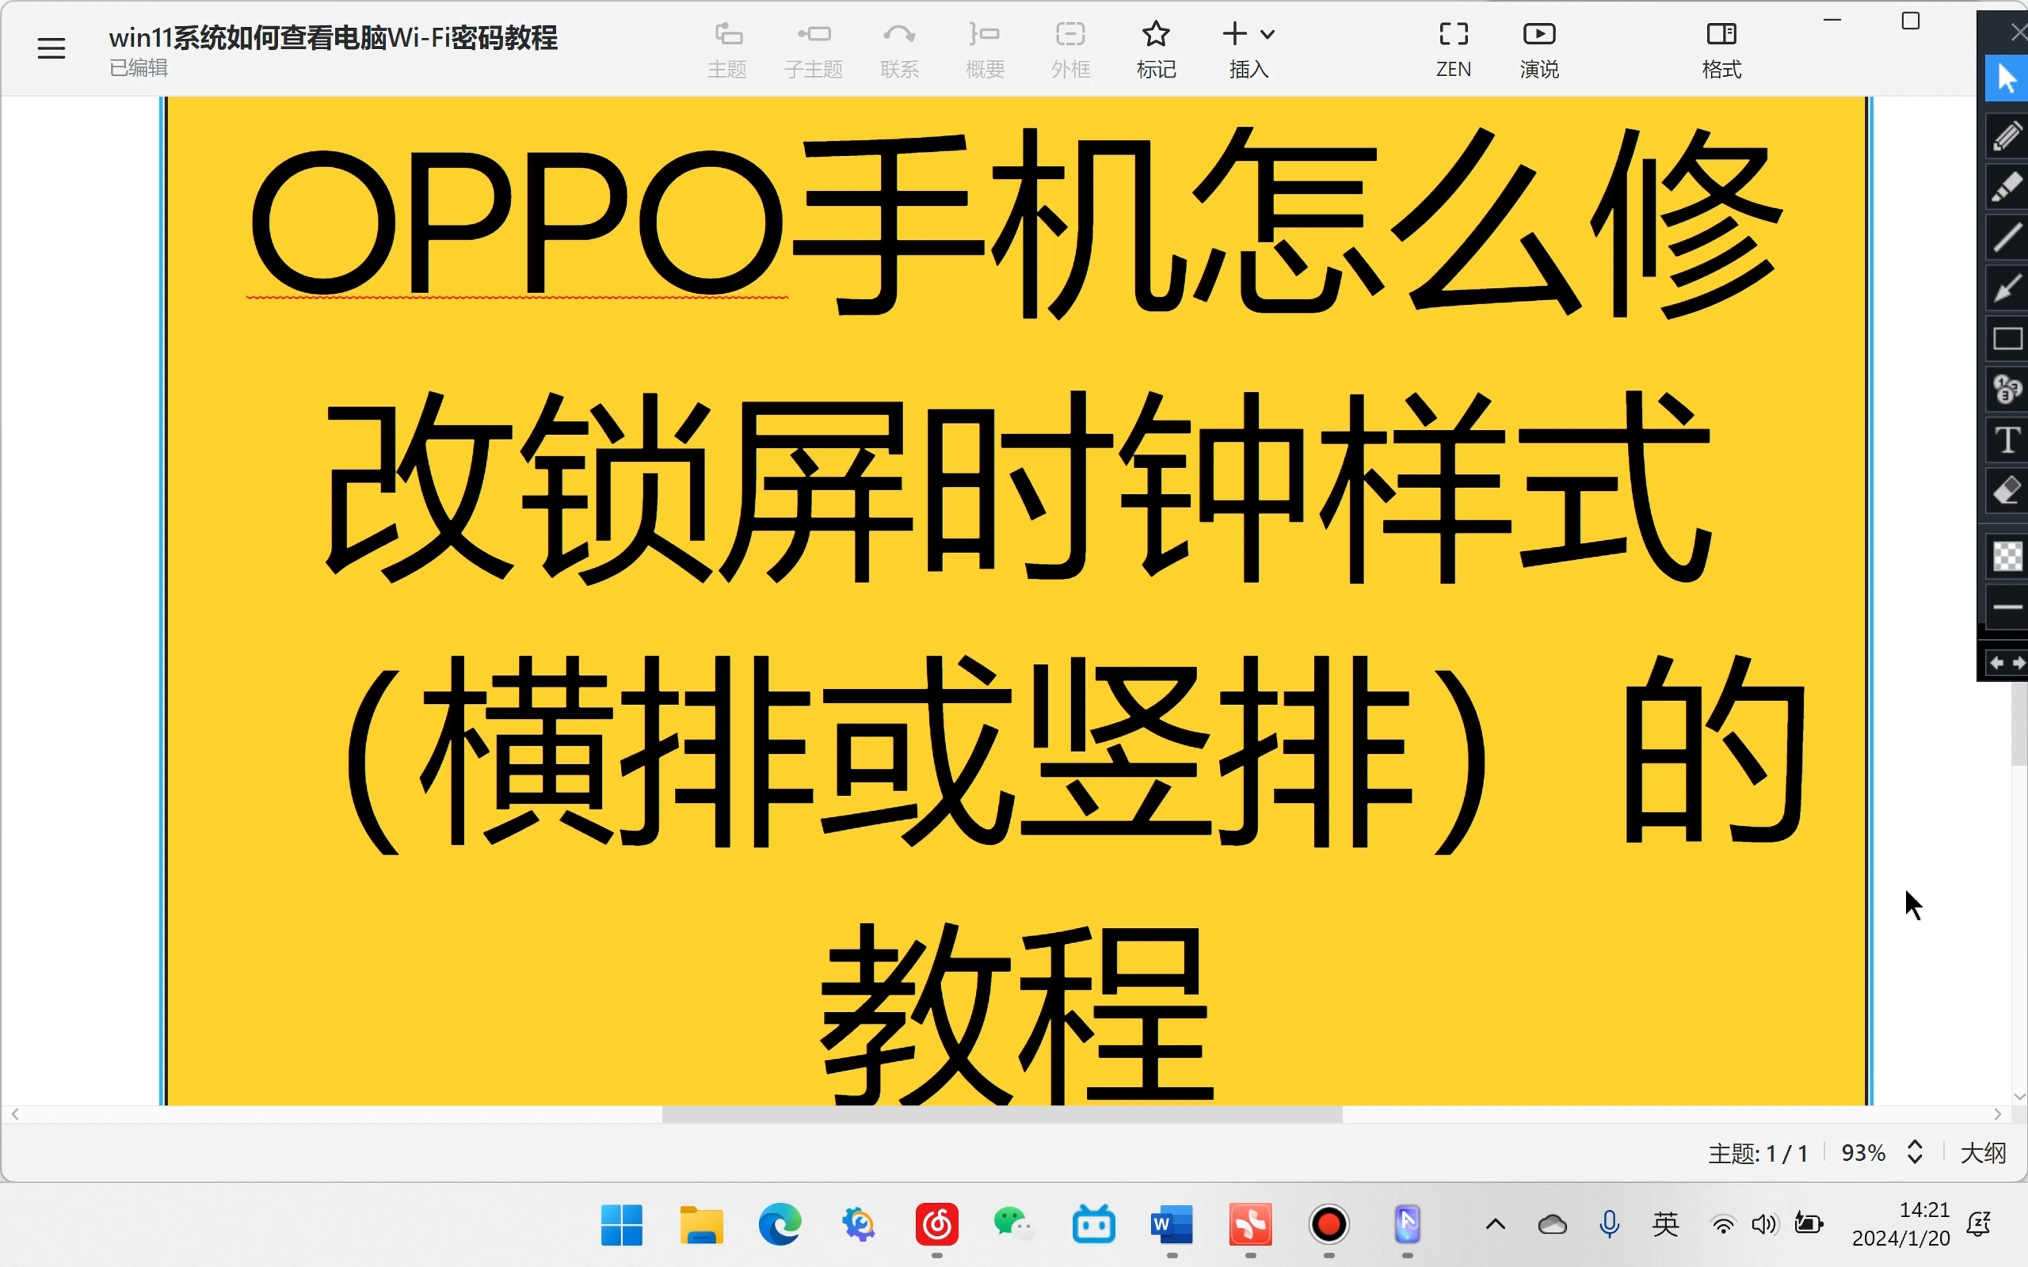Image resolution: width=2028 pixels, height=1267 pixels.
Task: Open the Windows Start menu
Action: pyautogui.click(x=622, y=1225)
